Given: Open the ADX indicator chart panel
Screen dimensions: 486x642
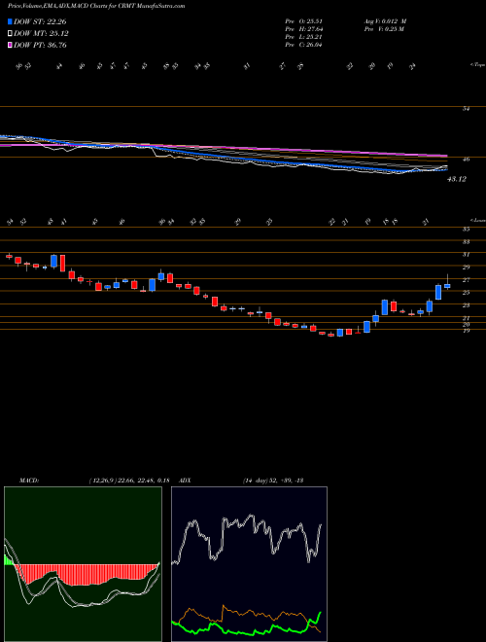Looking at the screenshot, I should tap(249, 564).
